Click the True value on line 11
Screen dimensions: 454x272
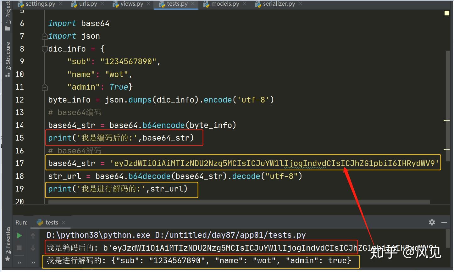point(119,87)
